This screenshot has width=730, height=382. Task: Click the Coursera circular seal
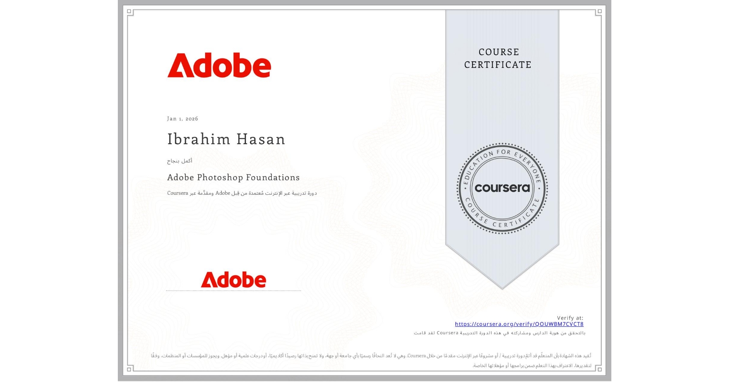(502, 189)
